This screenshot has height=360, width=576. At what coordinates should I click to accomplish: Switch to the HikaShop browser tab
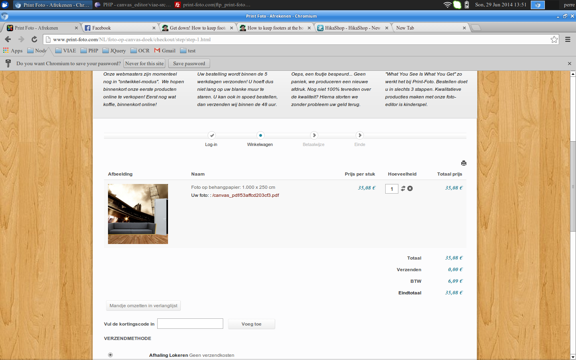point(351,28)
